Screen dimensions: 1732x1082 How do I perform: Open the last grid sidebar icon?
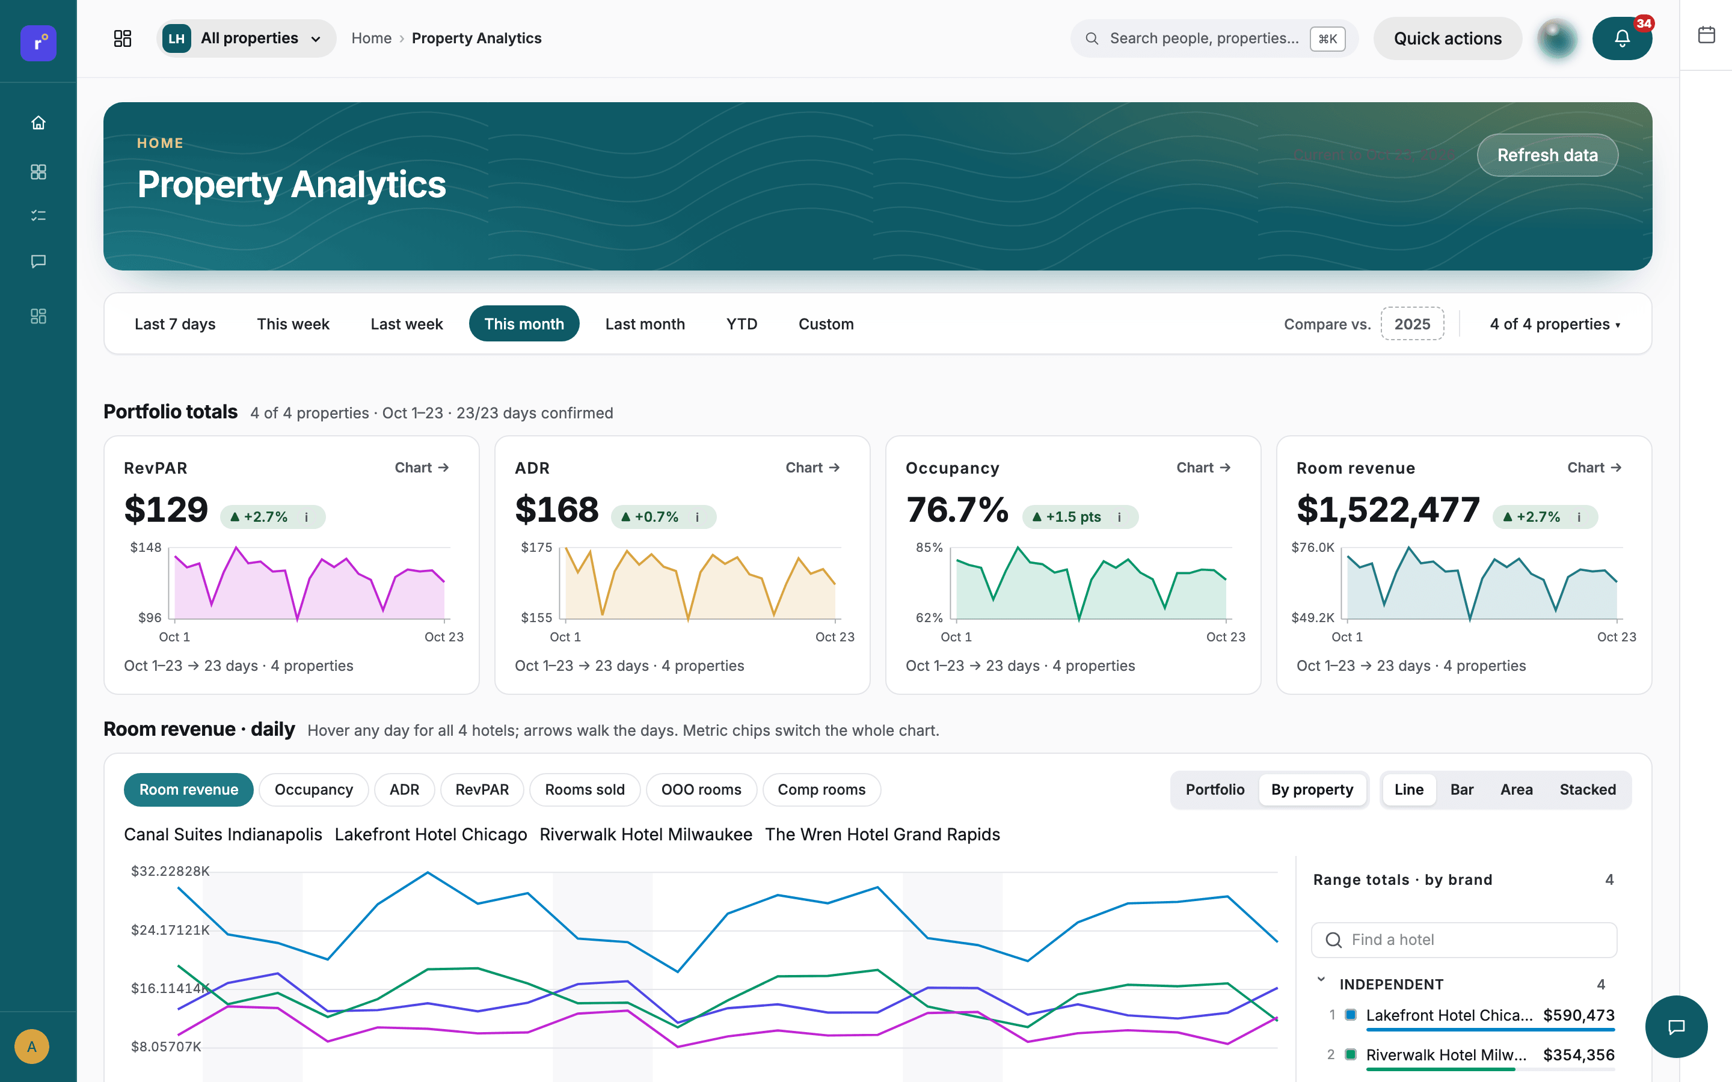(38, 316)
